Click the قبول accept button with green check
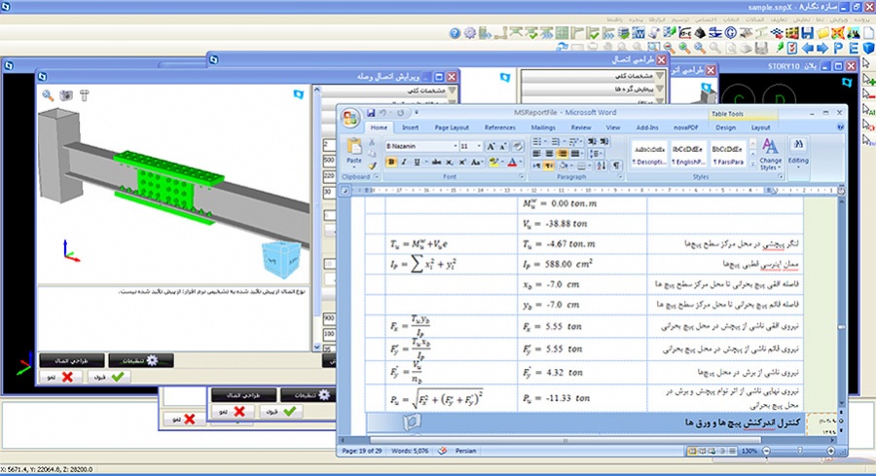The height and width of the screenshot is (476, 876). 109,377
